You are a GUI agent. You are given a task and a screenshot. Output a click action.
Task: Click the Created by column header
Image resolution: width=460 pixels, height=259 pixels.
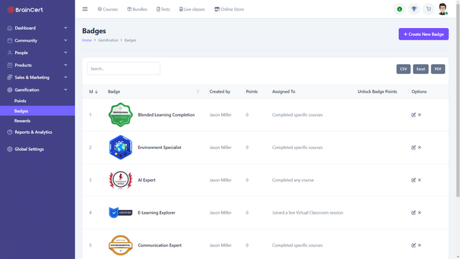[220, 91]
